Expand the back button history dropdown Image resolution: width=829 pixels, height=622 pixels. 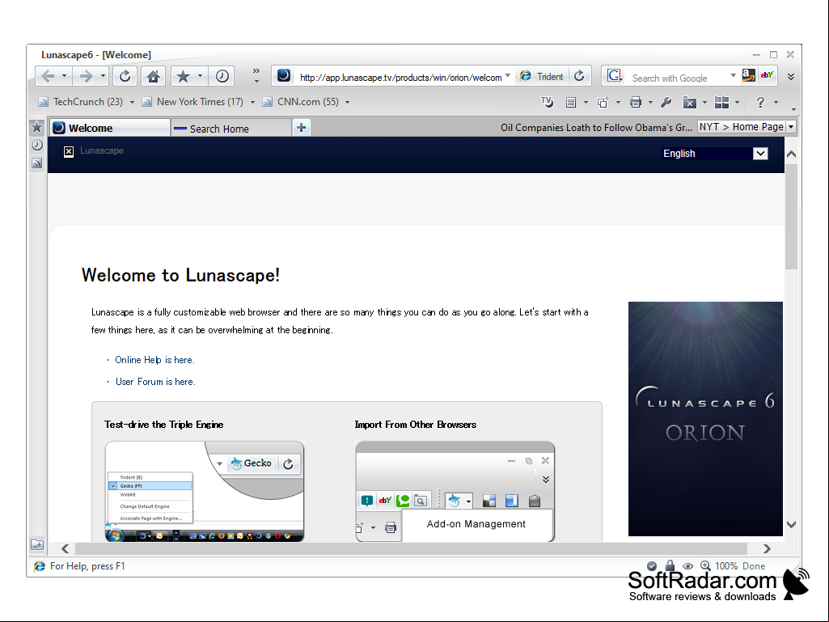(64, 76)
